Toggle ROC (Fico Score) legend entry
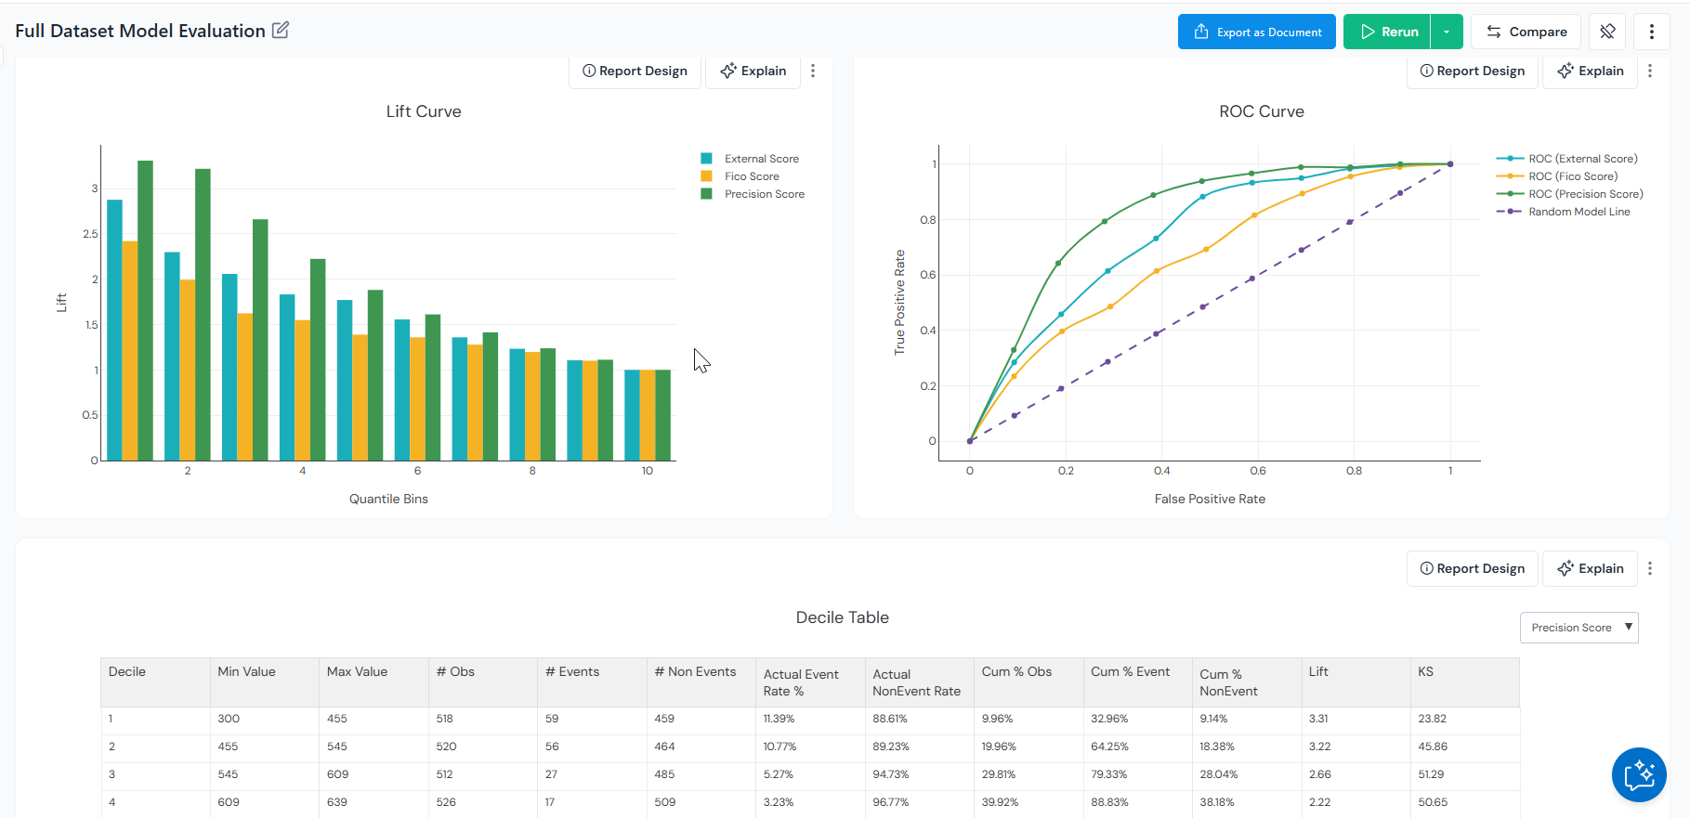This screenshot has height=818, width=1690. click(1558, 176)
